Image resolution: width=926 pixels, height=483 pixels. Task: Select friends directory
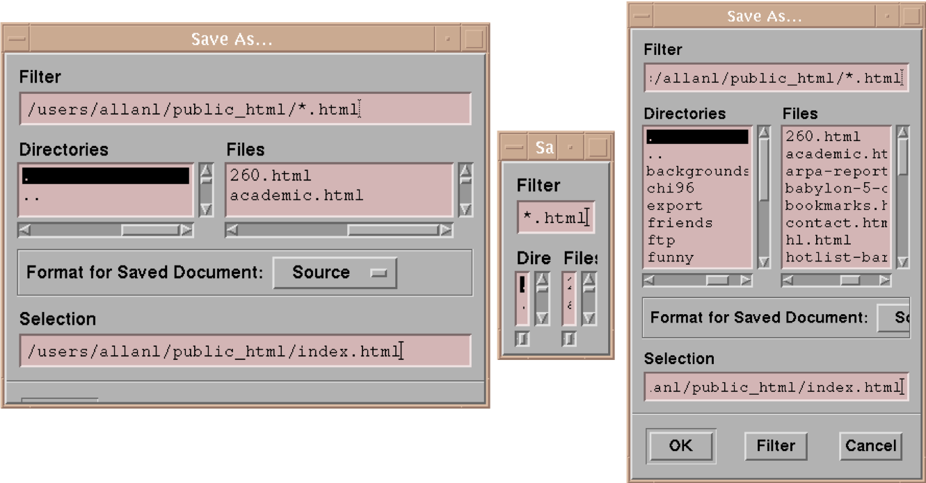(x=698, y=223)
